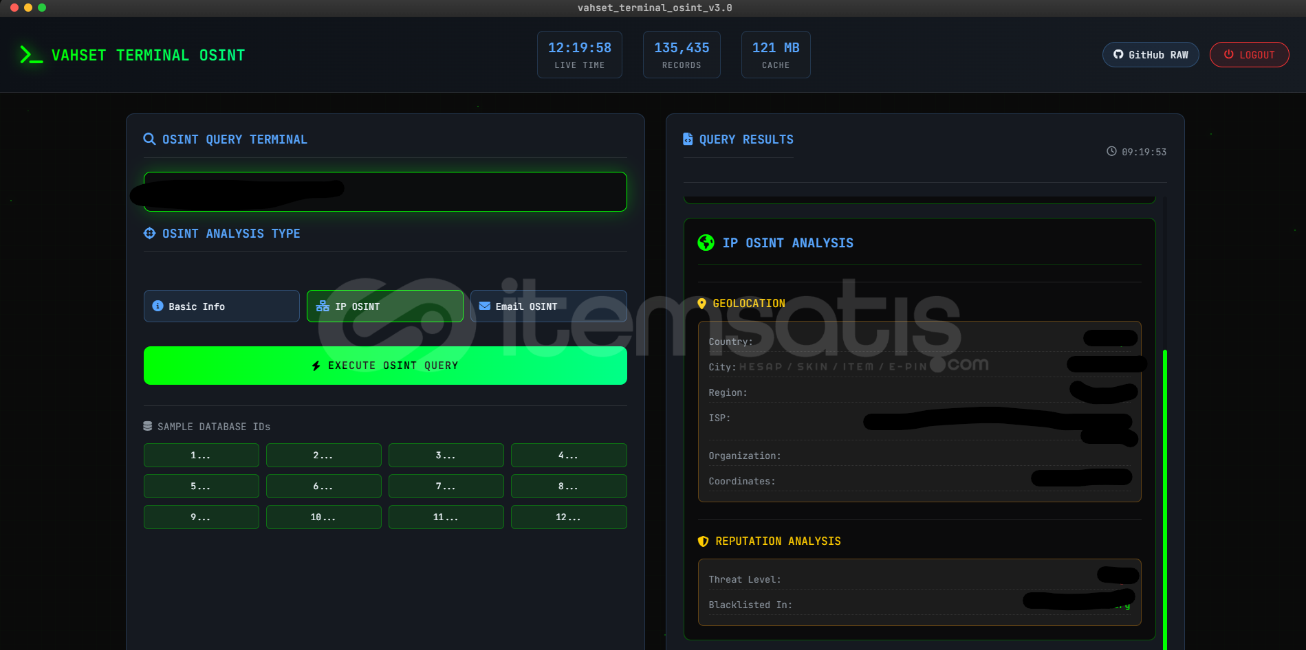Choose sample database ID 5...
The height and width of the screenshot is (650, 1306).
point(202,486)
